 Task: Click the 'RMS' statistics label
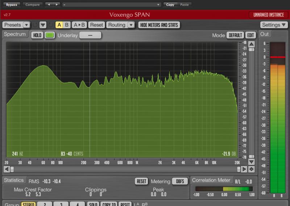click(34, 181)
